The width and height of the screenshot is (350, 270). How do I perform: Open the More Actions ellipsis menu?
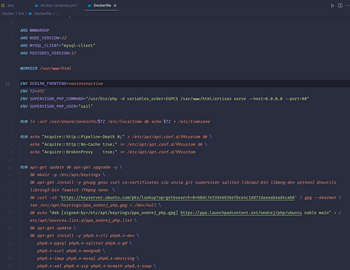point(347,5)
